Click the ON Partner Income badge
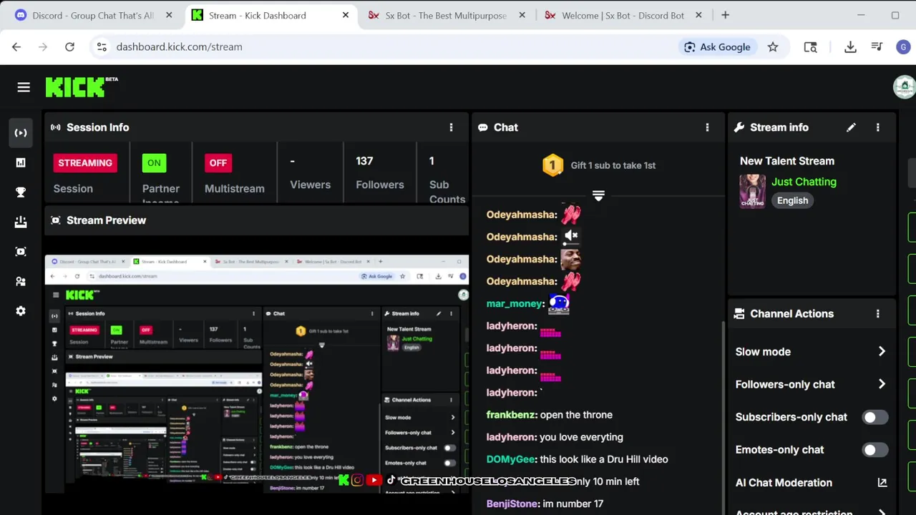 154,163
